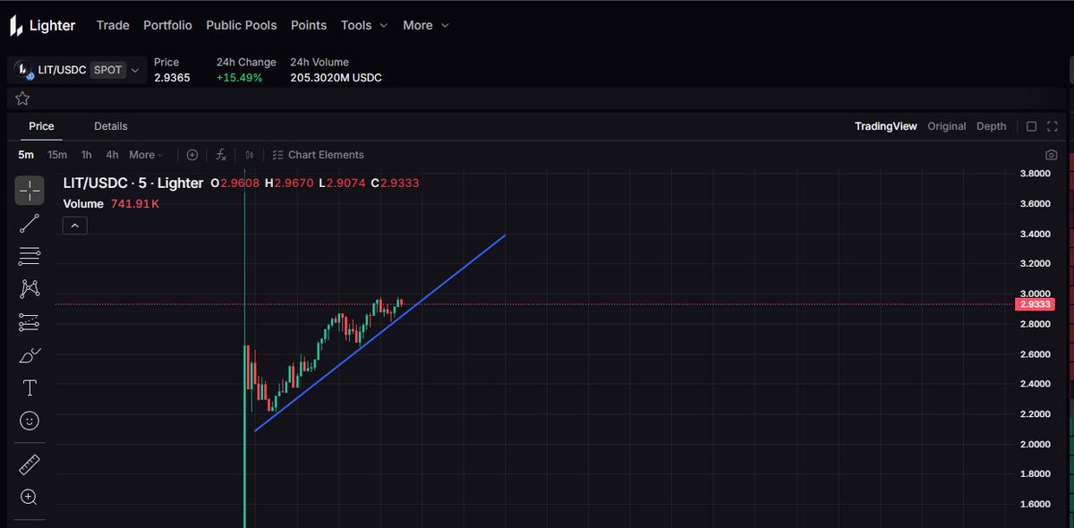Switch to the 4h timeframe
This screenshot has height=528, width=1074.
112,155
